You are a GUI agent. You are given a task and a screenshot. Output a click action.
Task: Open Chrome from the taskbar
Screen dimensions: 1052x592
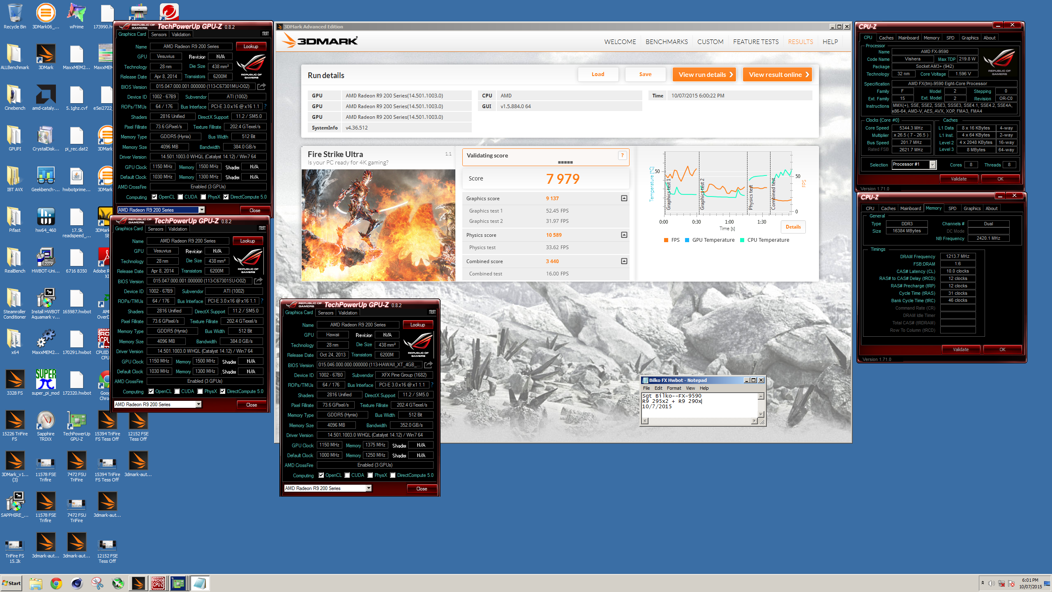(56, 583)
